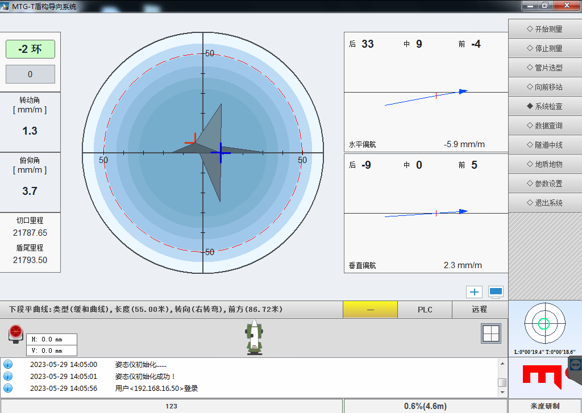Open the 数据查询 menu entry
This screenshot has height=413, width=582.
(x=545, y=126)
